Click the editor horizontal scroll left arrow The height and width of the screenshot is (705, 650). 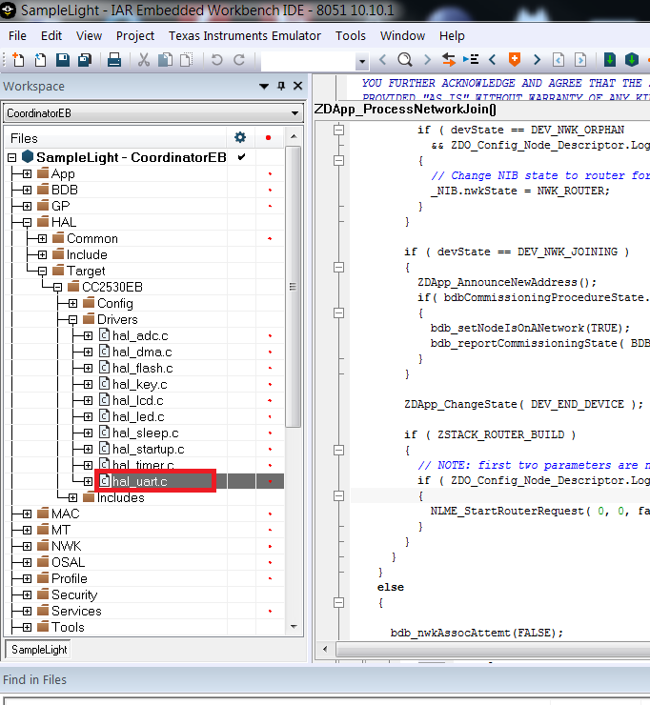pos(325,649)
